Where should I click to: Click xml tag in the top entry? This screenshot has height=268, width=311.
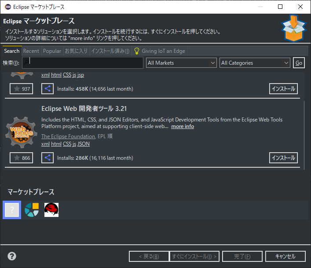[x=45, y=75]
